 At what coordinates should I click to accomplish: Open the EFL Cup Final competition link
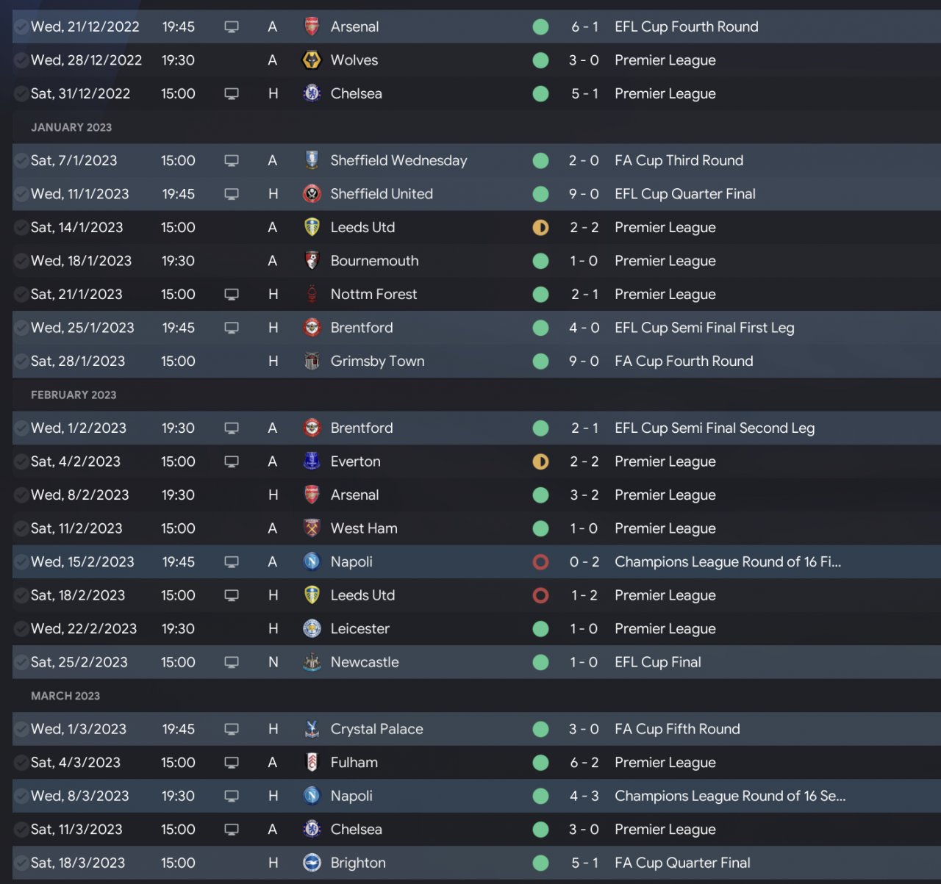[x=658, y=662]
